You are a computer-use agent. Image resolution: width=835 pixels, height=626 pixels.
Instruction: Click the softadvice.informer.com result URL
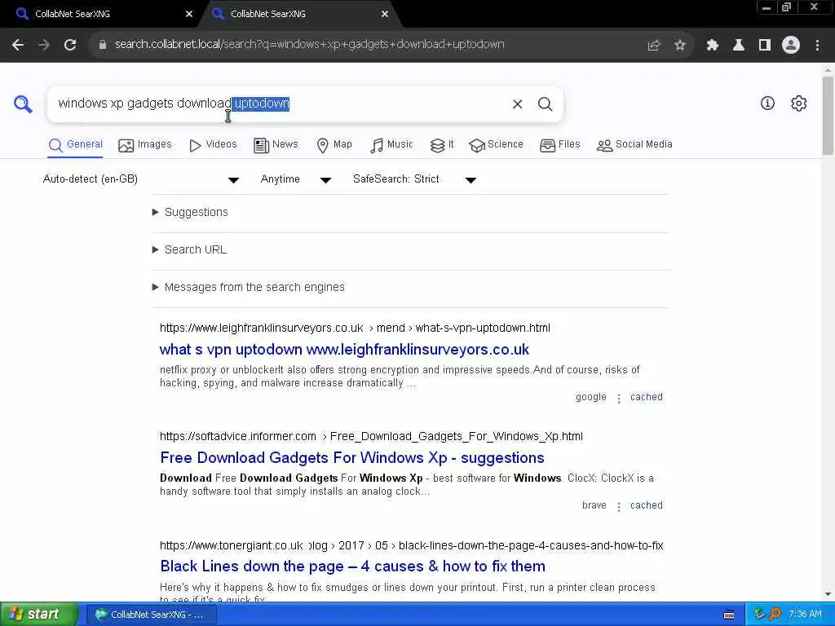pos(371,437)
